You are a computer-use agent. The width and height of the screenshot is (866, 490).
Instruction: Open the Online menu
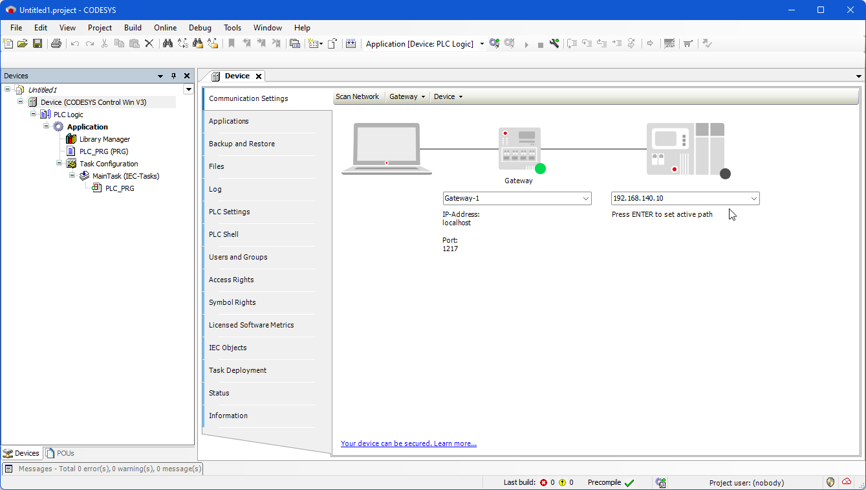(x=165, y=28)
